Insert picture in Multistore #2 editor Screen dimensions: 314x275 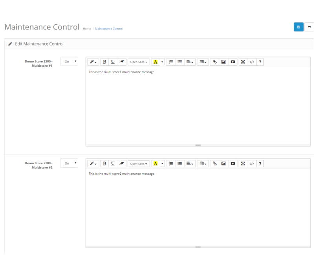pos(224,164)
